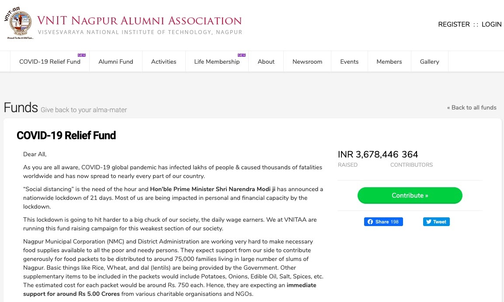This screenshot has height=302, width=504.
Task: Open the COVID-19 Relief Fund menu item
Action: coord(50,62)
